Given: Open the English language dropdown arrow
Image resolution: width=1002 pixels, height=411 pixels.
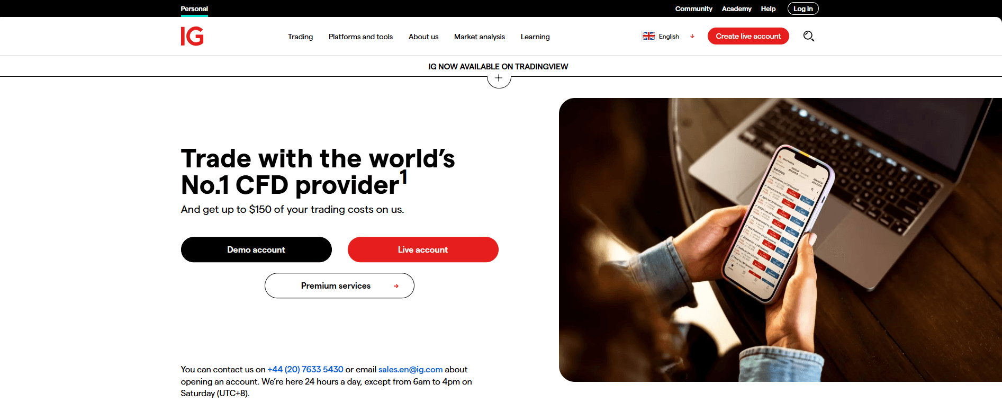Looking at the screenshot, I should 692,36.
